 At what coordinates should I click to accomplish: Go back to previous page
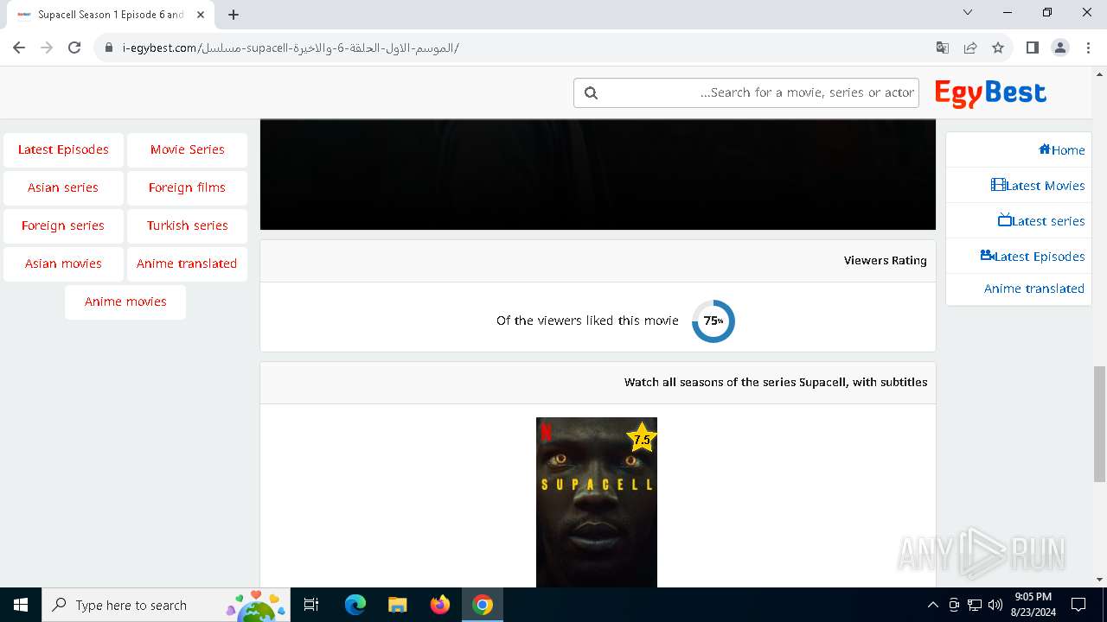coord(19,48)
